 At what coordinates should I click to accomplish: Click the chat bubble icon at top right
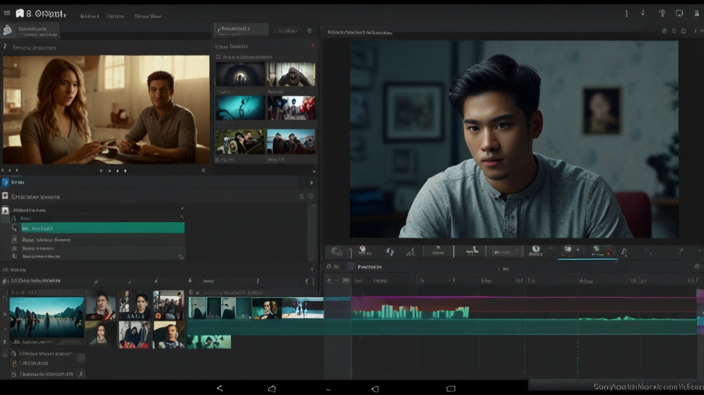point(680,13)
